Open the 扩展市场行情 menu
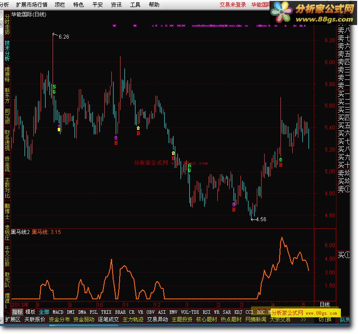The height and width of the screenshot is (334, 358). [x=32, y=4]
